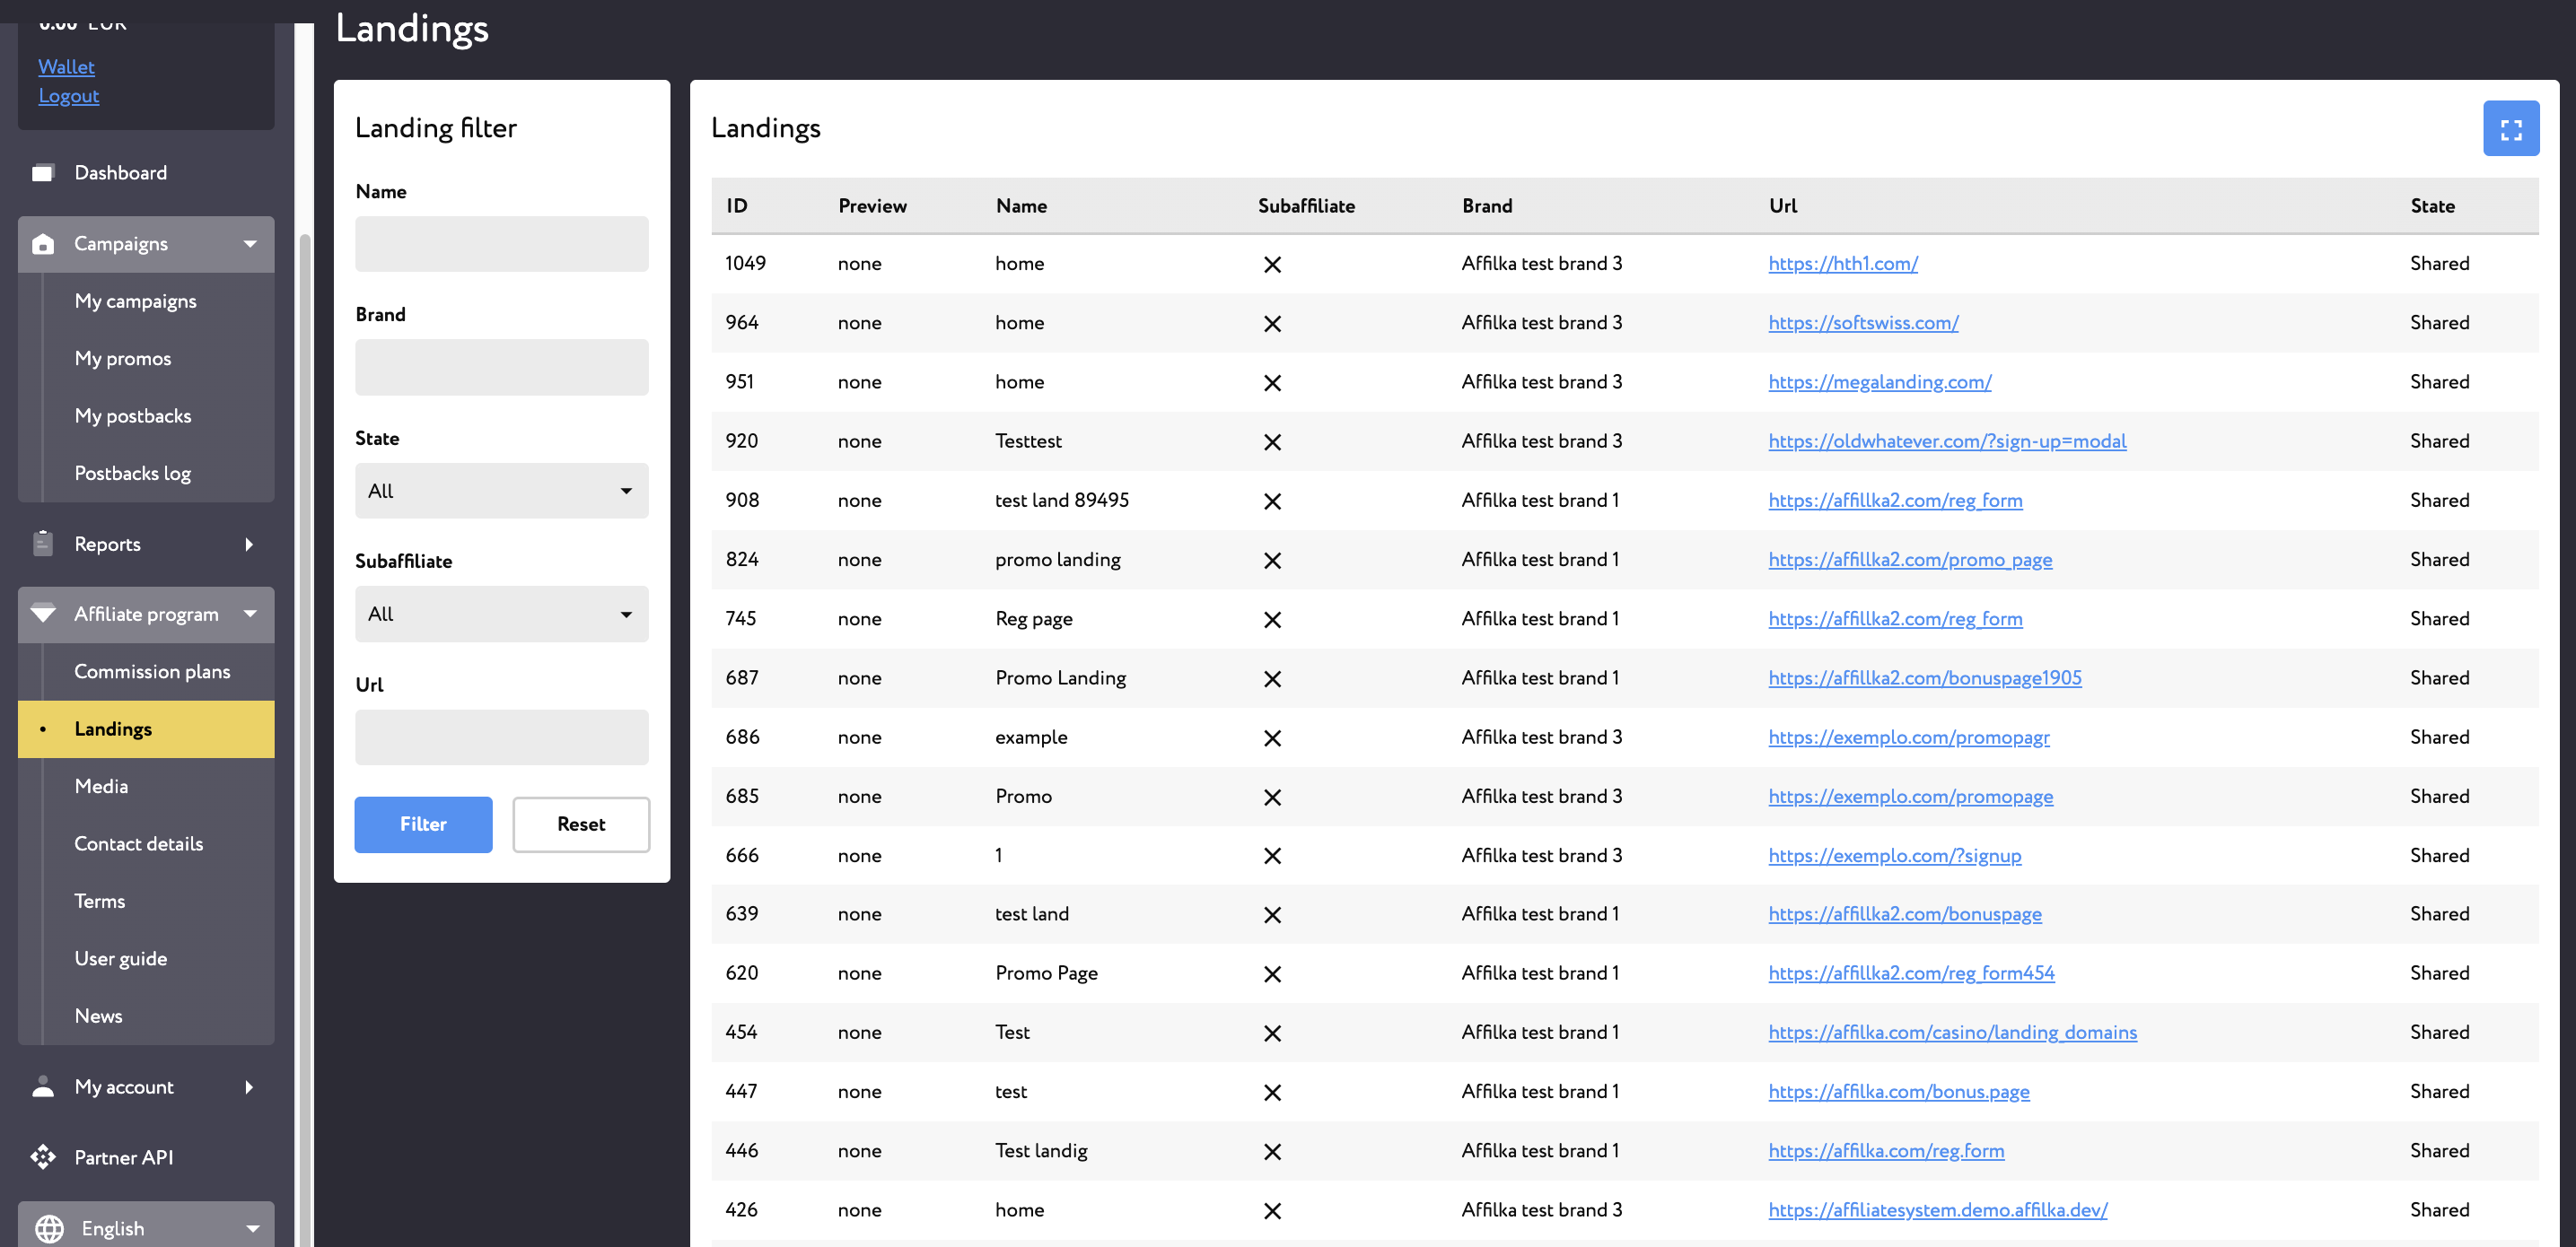Click the Subaffiliate X mark for landing 1049
The image size is (2576, 1247).
point(1272,265)
